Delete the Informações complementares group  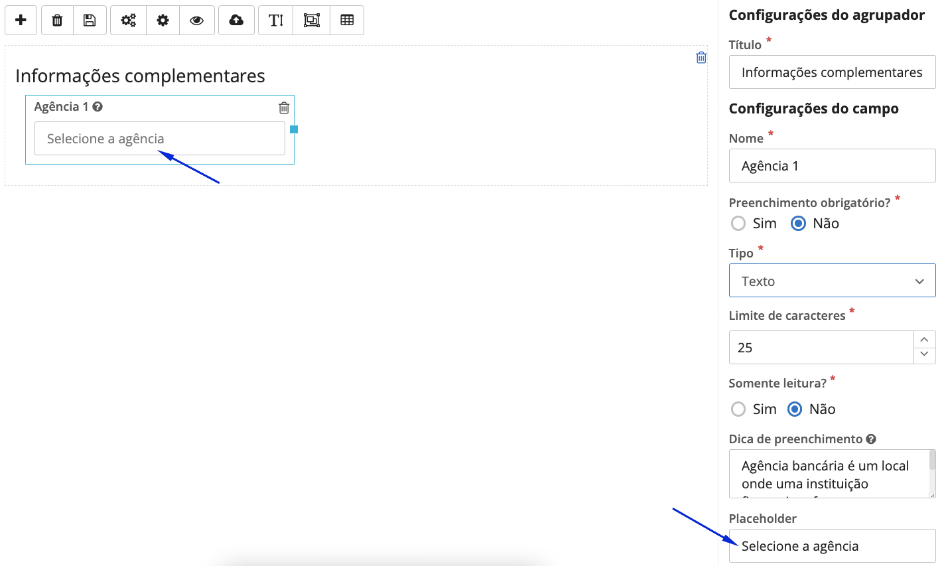click(701, 58)
